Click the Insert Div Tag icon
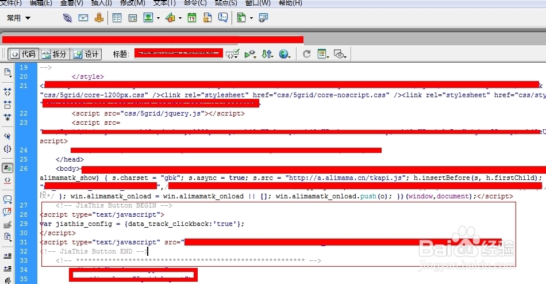Screen dimensions: 546x284 click(x=133, y=18)
